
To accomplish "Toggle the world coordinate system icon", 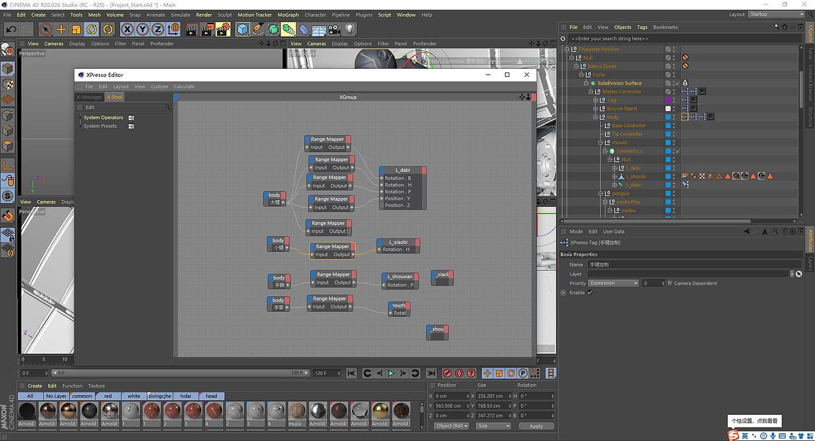I will [174, 29].
